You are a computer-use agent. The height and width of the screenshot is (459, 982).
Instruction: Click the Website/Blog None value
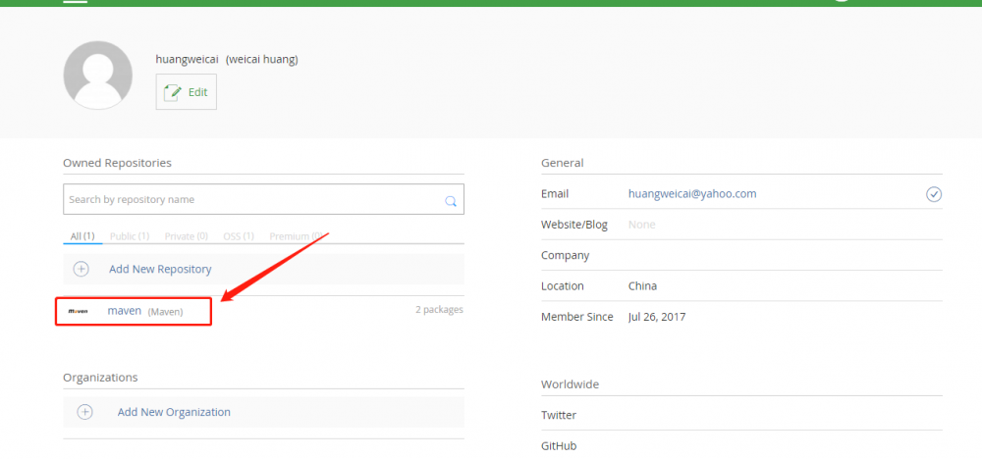[641, 225]
